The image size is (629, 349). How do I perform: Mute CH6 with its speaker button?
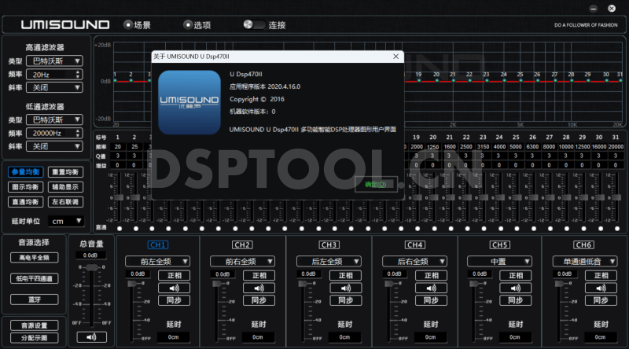coord(601,288)
